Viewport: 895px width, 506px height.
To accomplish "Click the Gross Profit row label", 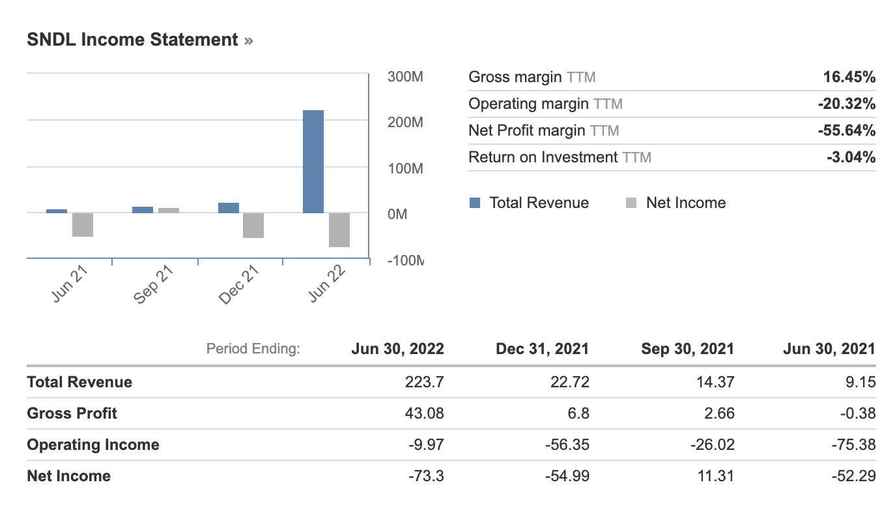I will click(72, 413).
